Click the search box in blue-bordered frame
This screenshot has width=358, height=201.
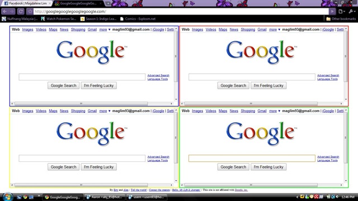tap(82, 77)
